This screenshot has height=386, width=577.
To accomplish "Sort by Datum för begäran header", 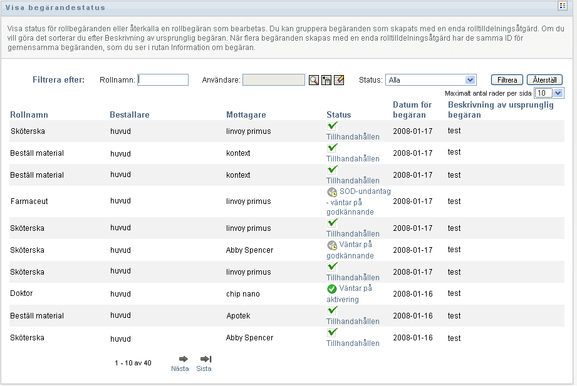I will pyautogui.click(x=412, y=109).
